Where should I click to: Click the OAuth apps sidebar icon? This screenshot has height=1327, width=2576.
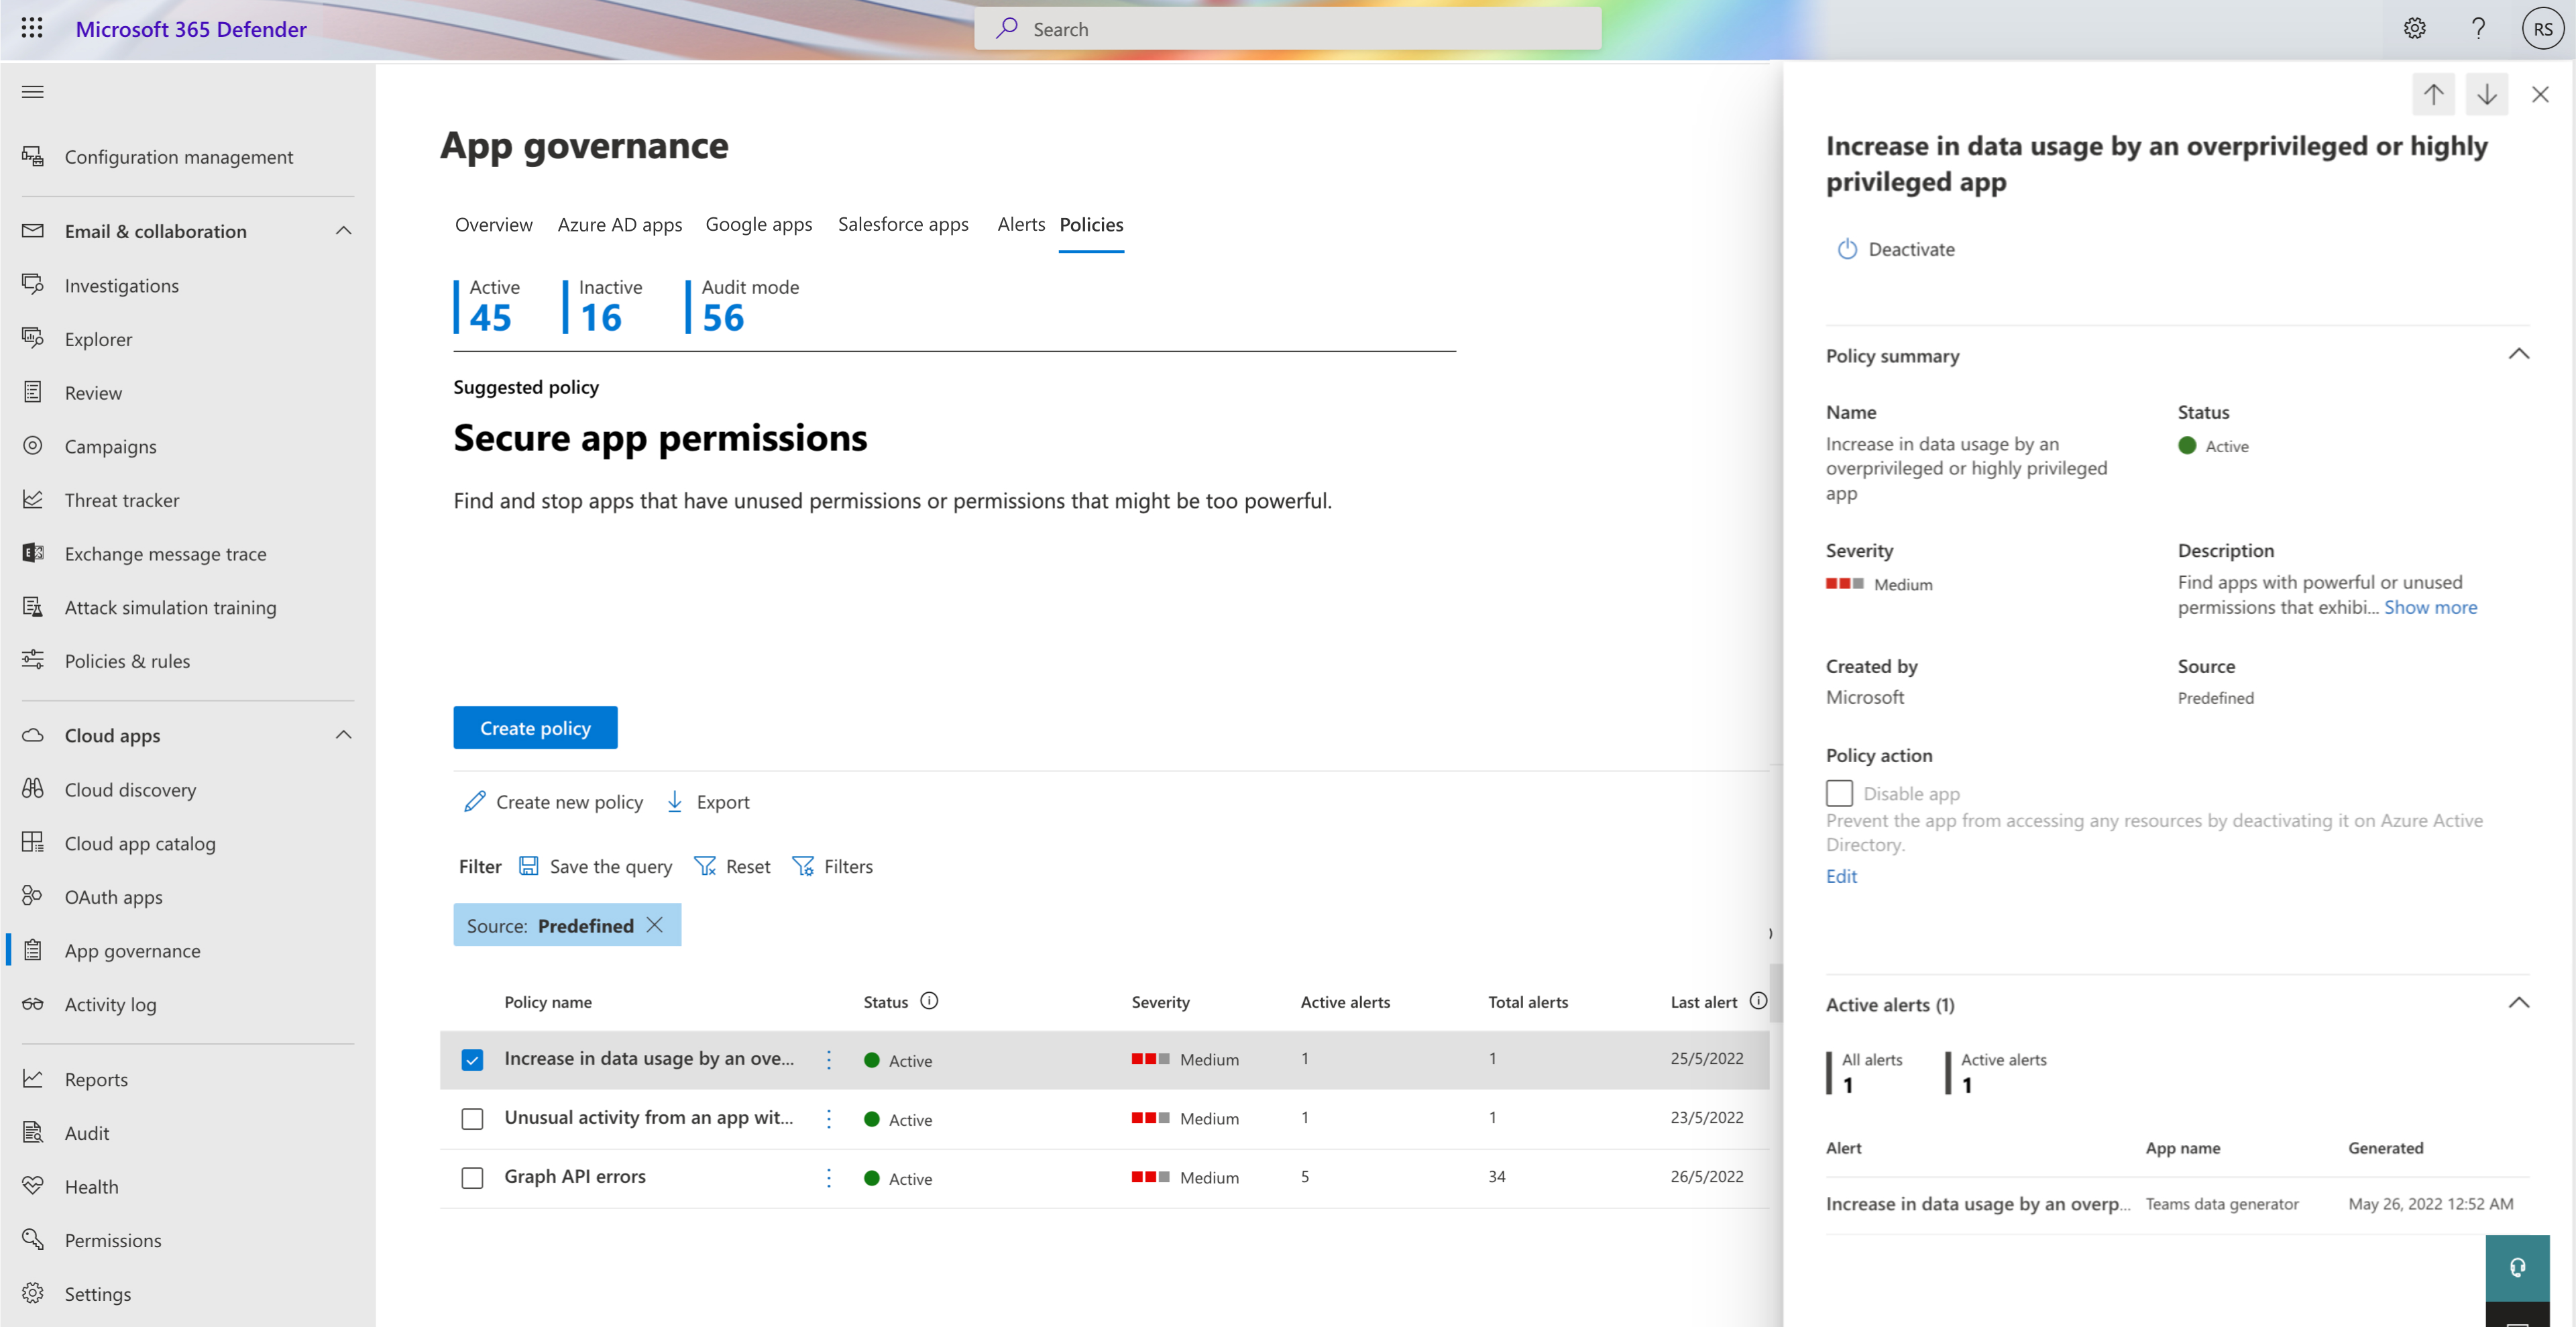30,897
